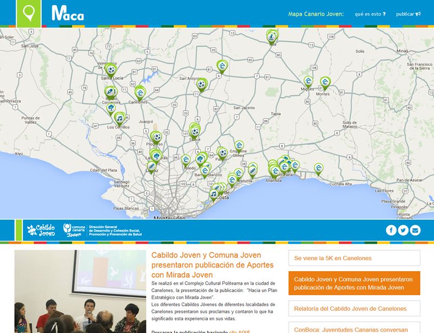The width and height of the screenshot is (434, 333).
Task: Select the music note marker at Los Cerrillos
Action: click(x=119, y=119)
